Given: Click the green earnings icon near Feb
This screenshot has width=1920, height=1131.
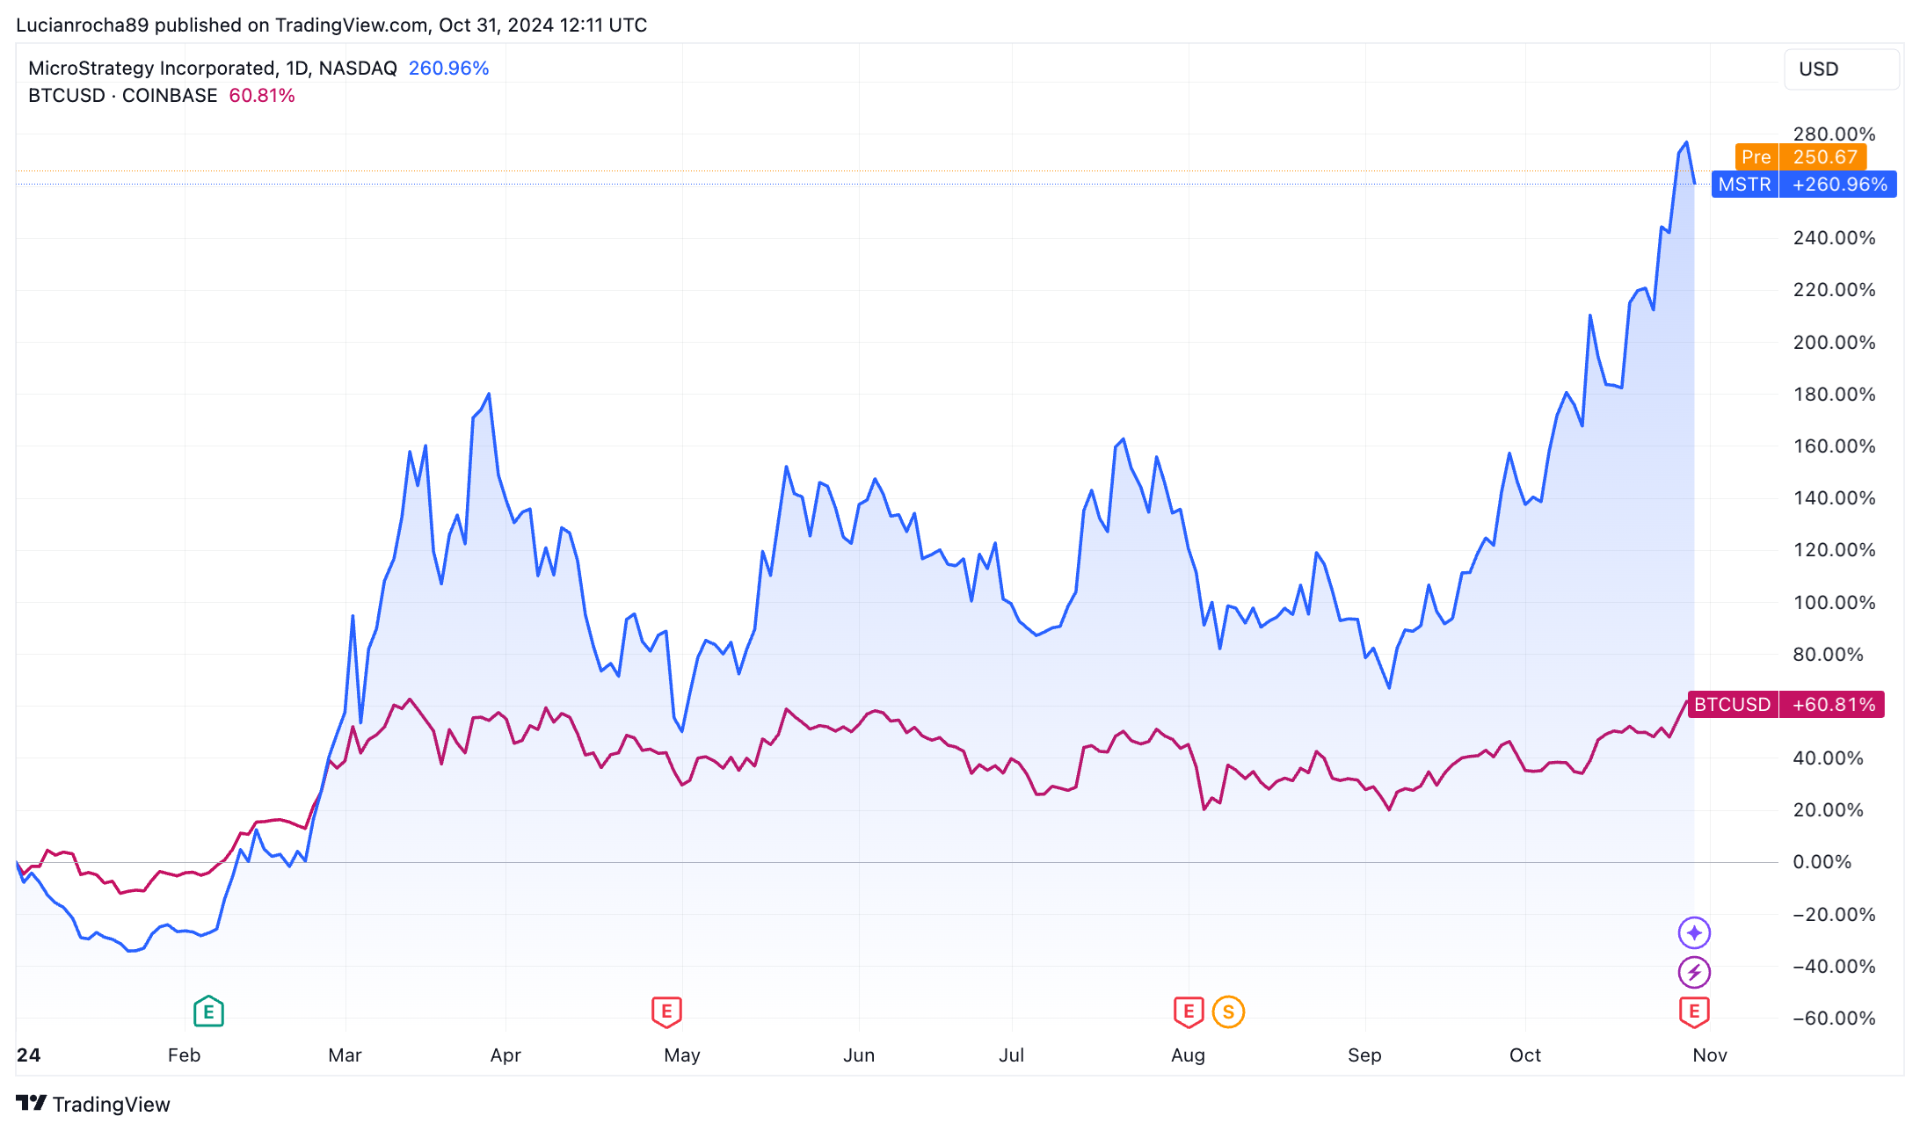Looking at the screenshot, I should point(208,1011).
